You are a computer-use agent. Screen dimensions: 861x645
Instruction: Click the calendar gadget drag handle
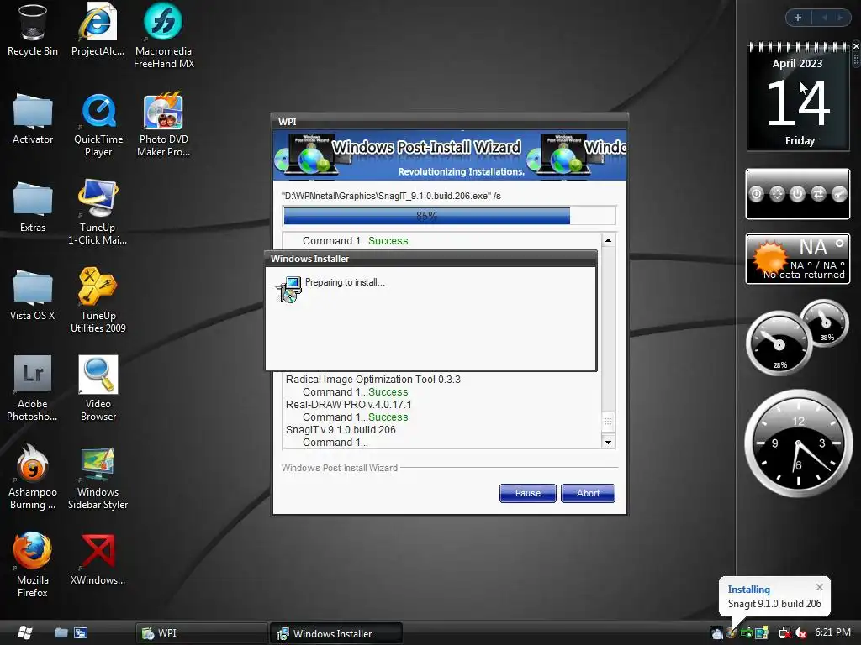coord(856,60)
